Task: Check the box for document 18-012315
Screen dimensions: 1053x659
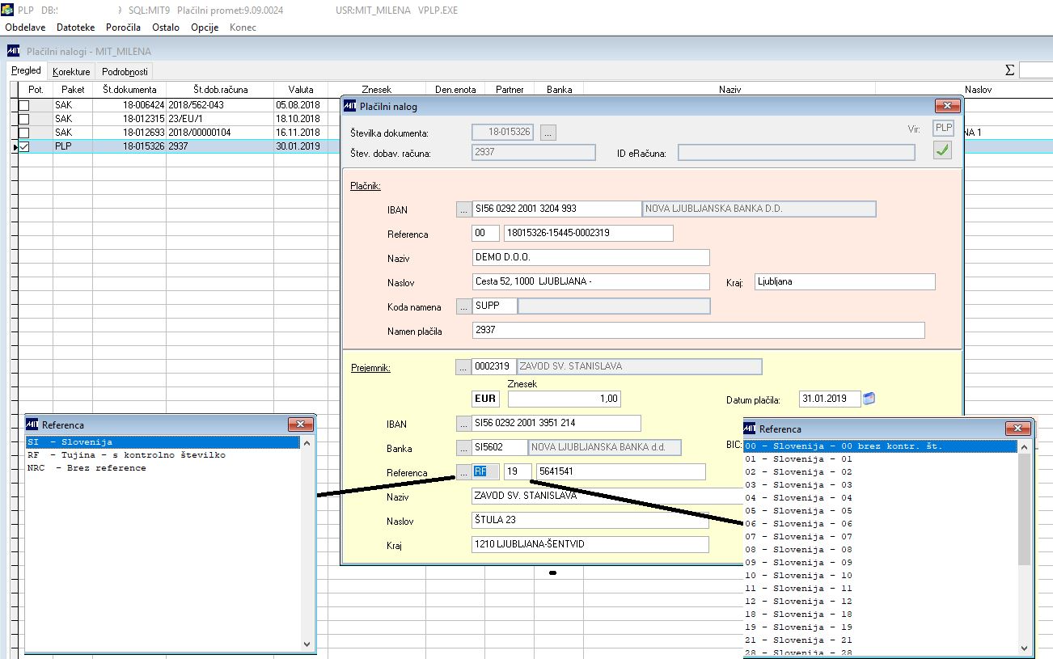Action: tap(24, 119)
